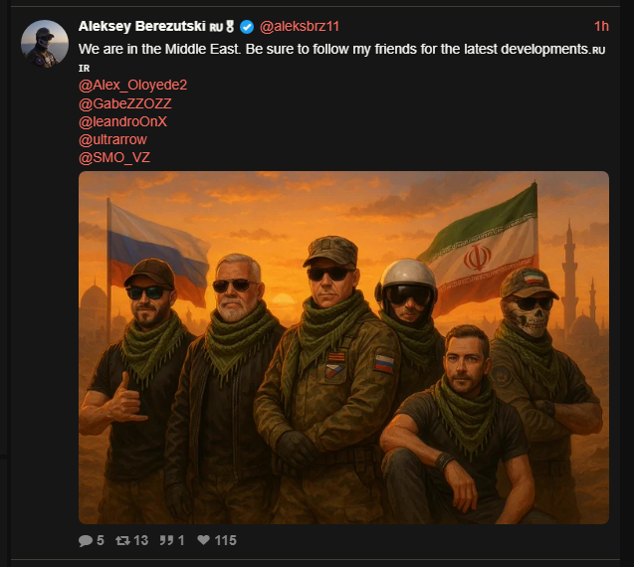Open the @SMO_VZ mention

(114, 157)
